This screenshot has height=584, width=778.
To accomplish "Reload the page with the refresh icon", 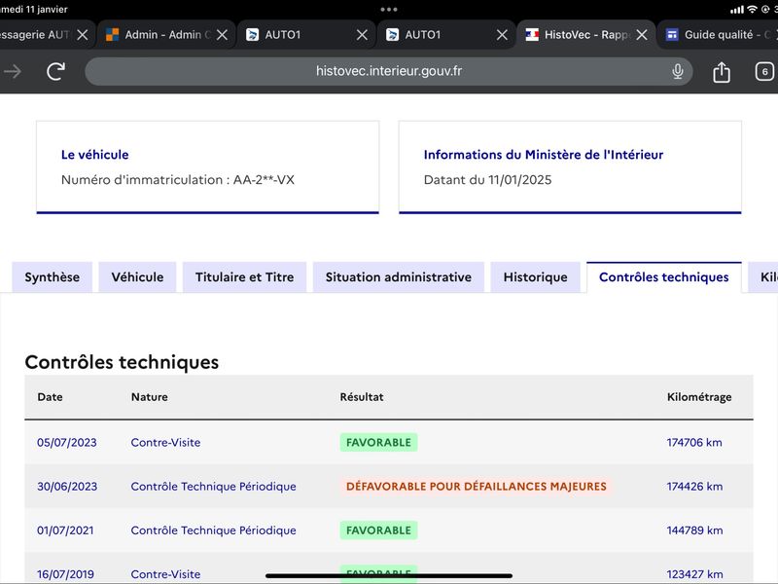I will 56,71.
